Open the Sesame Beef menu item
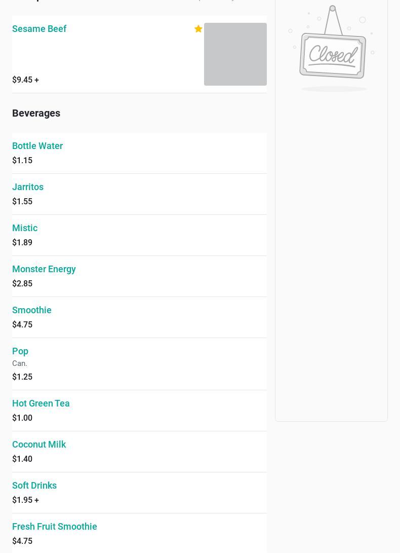Image resolution: width=400 pixels, height=553 pixels. [x=39, y=29]
